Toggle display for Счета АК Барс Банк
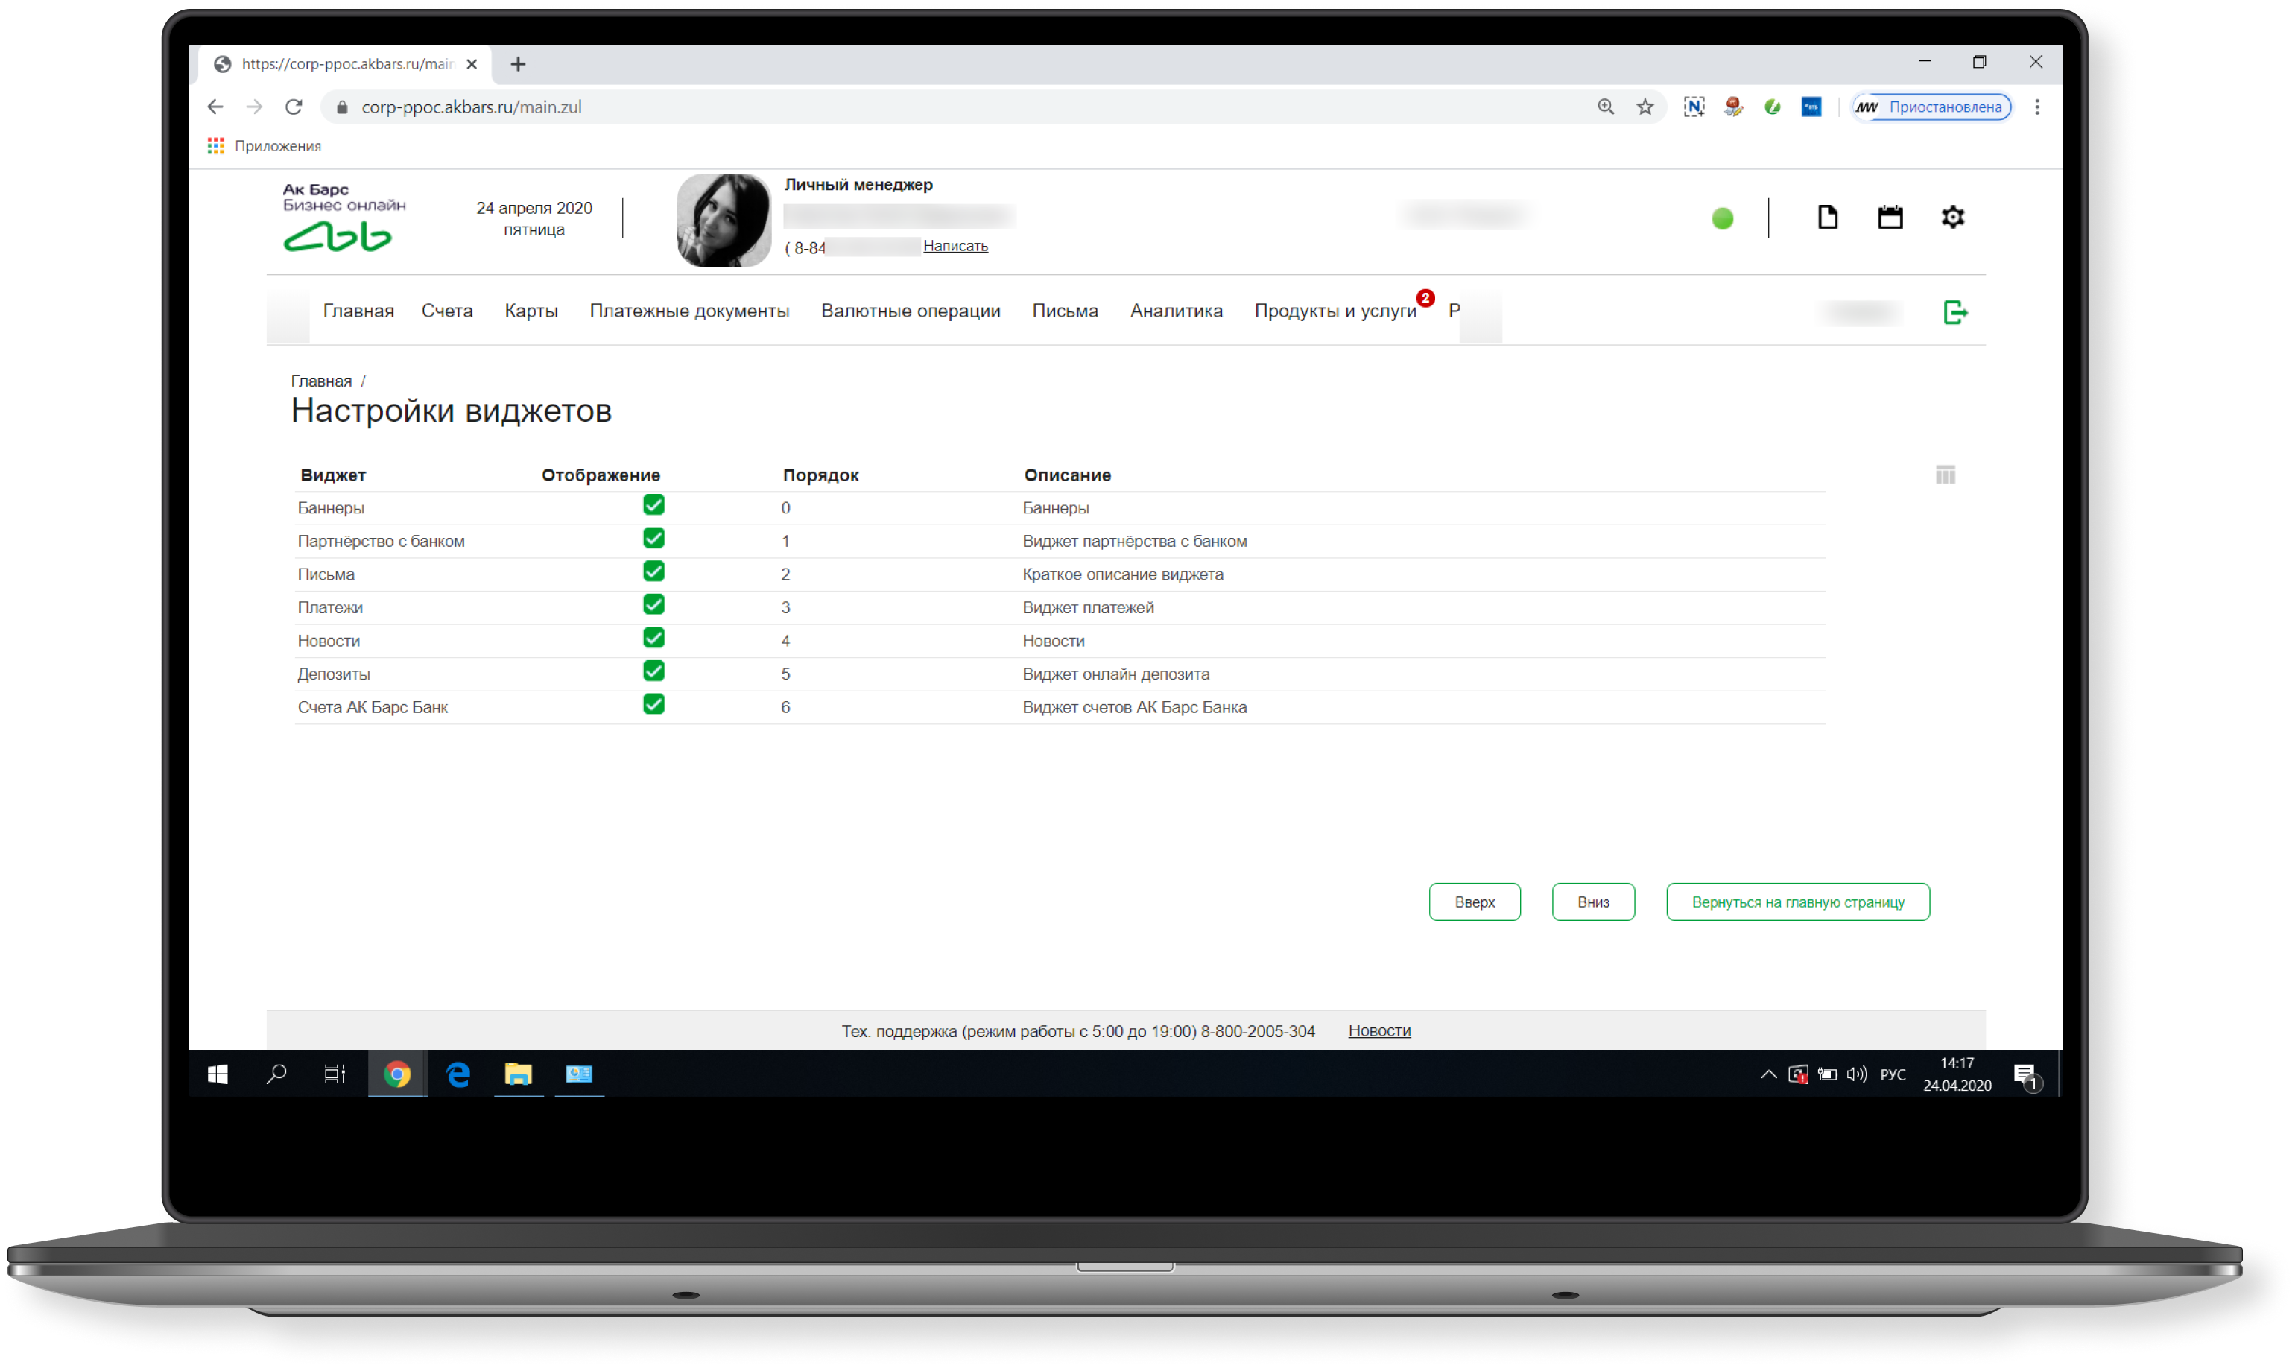This screenshot has width=2295, height=1368. click(x=653, y=704)
